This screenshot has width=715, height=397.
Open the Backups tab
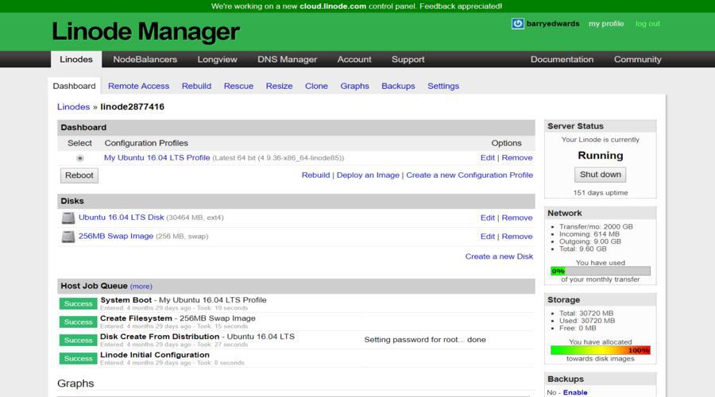click(398, 86)
